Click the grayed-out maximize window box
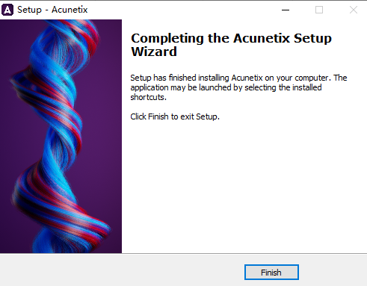 pyautogui.click(x=319, y=10)
